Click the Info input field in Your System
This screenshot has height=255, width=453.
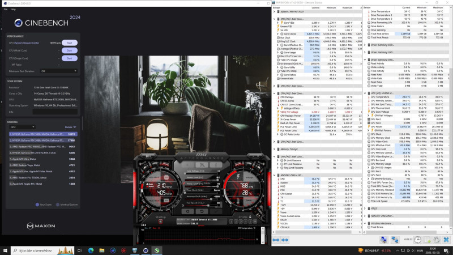(x=55, y=112)
